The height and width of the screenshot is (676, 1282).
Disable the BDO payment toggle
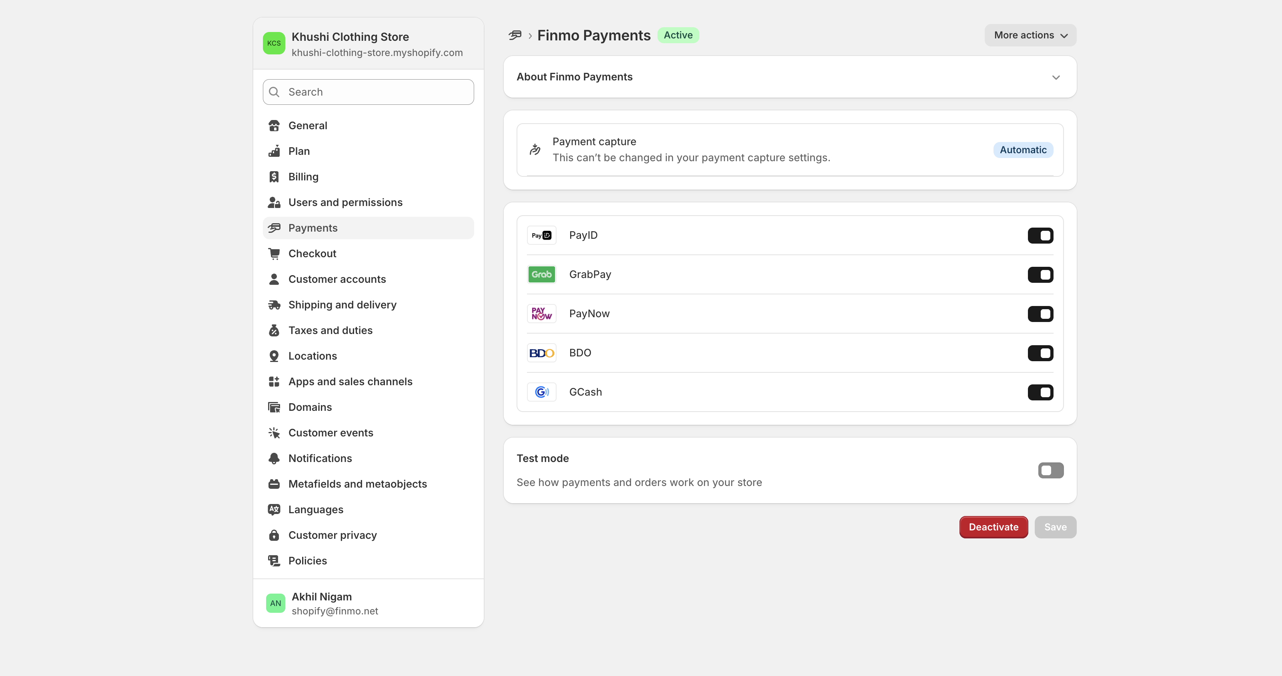point(1040,353)
